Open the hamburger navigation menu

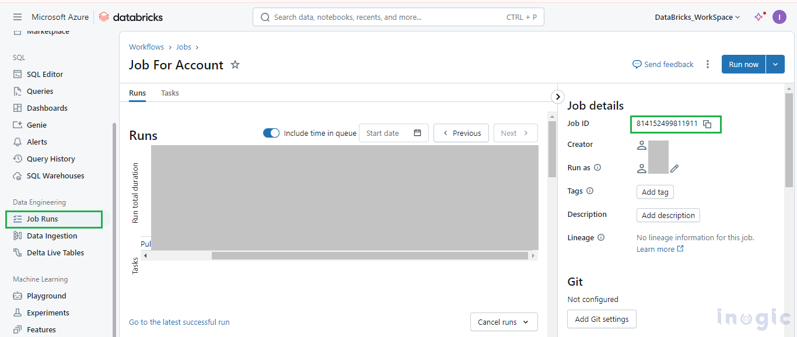[18, 17]
